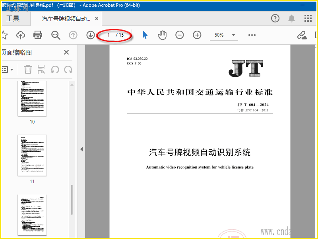Select the page 10 thumbnail
This screenshot has width=318, height=239.
click(x=32, y=98)
